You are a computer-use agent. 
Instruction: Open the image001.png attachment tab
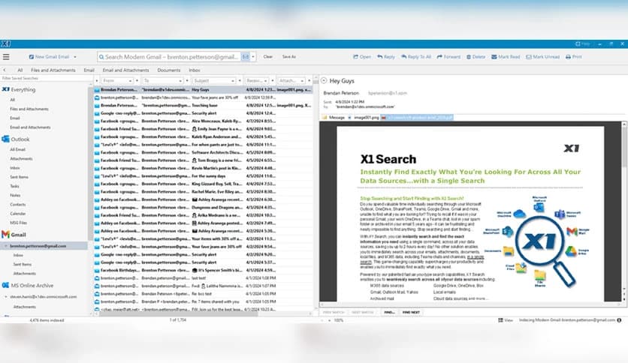pos(366,117)
